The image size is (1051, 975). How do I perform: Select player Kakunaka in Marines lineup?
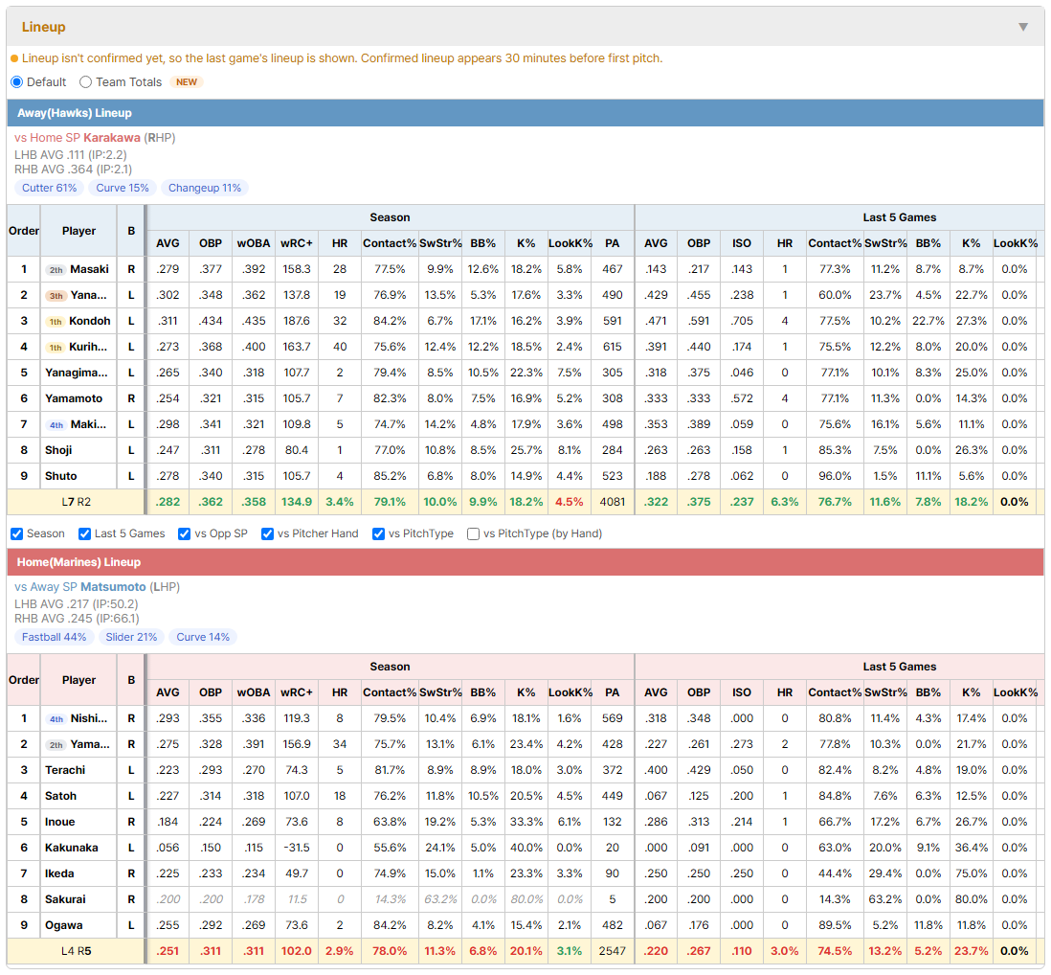[x=72, y=848]
